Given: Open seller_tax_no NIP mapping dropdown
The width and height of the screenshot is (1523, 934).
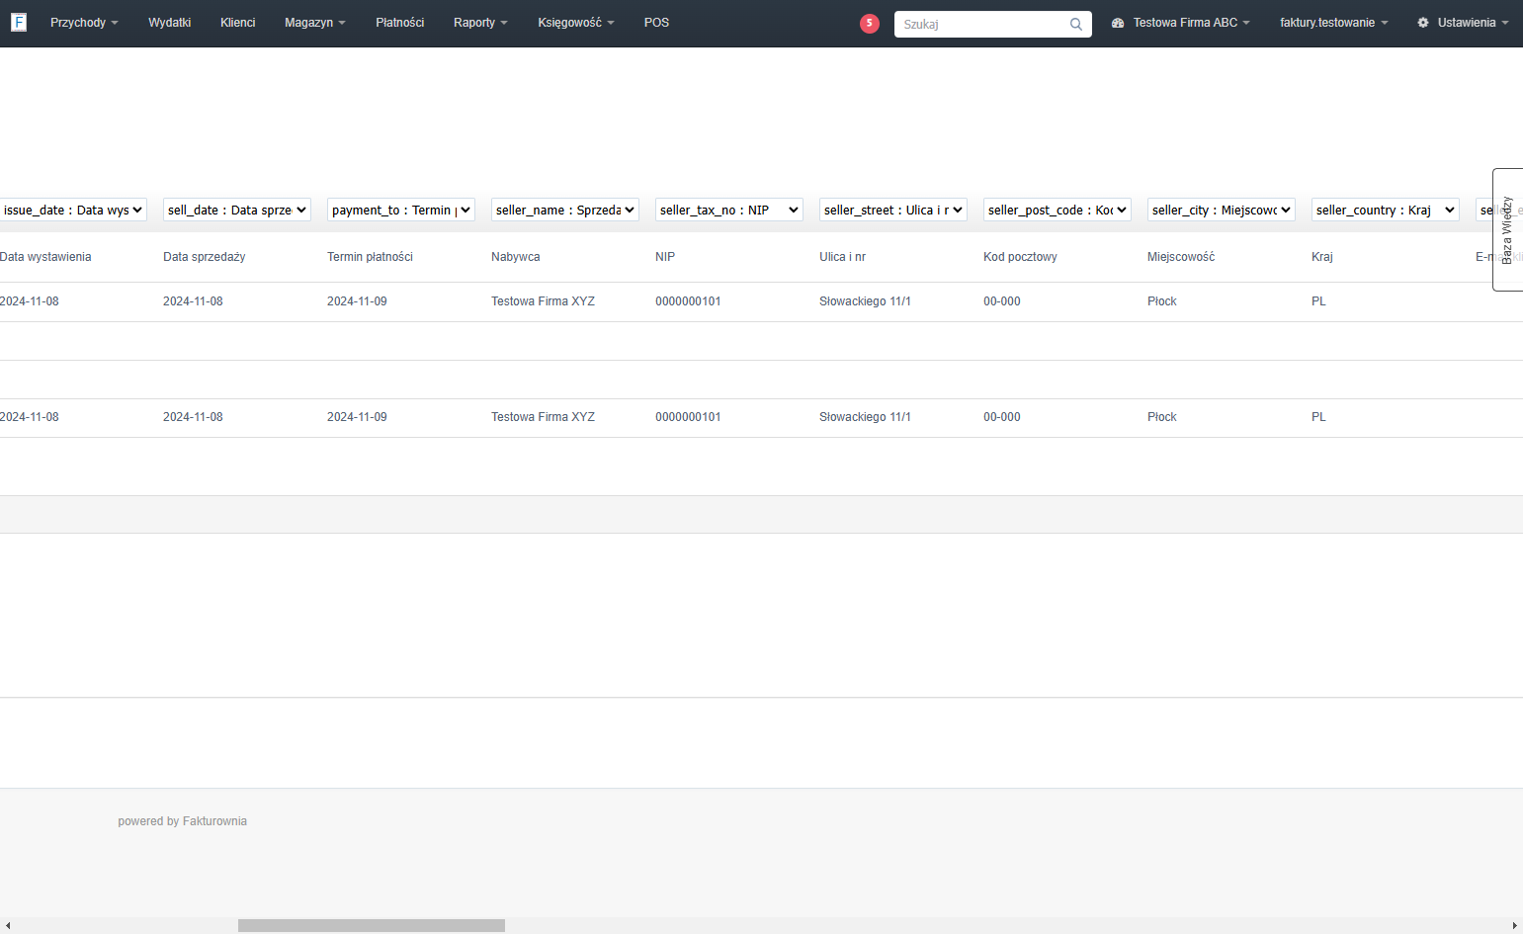Looking at the screenshot, I should 729,210.
